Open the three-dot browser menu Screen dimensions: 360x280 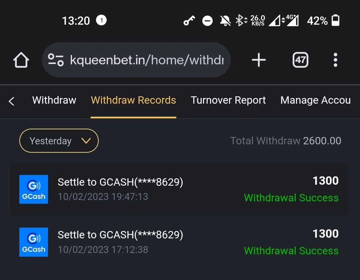(x=335, y=60)
